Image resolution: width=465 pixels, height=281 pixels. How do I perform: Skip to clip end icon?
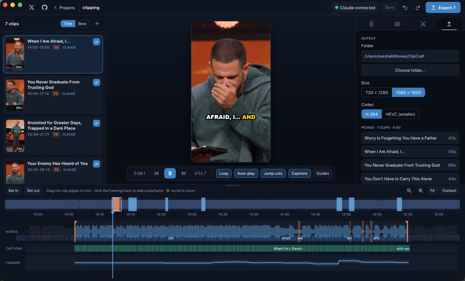[183, 173]
